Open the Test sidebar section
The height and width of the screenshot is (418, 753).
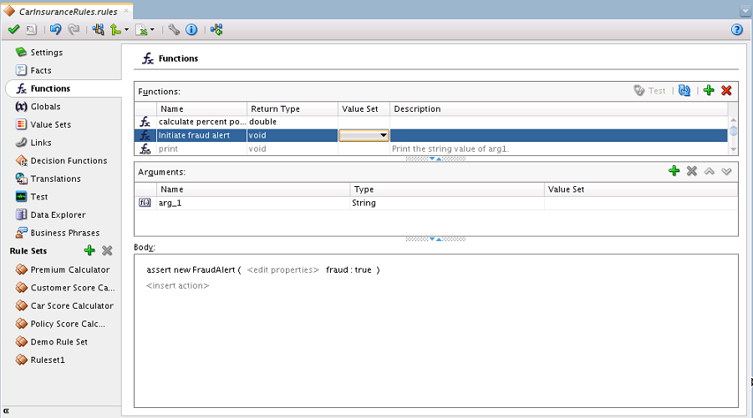pos(39,197)
